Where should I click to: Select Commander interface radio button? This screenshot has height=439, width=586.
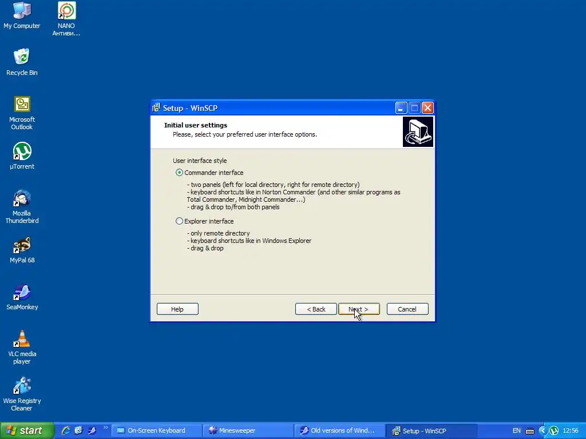point(179,173)
